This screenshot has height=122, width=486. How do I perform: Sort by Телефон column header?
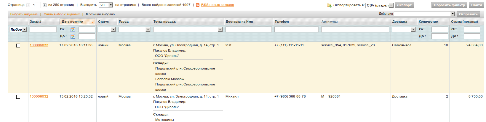[282, 22]
